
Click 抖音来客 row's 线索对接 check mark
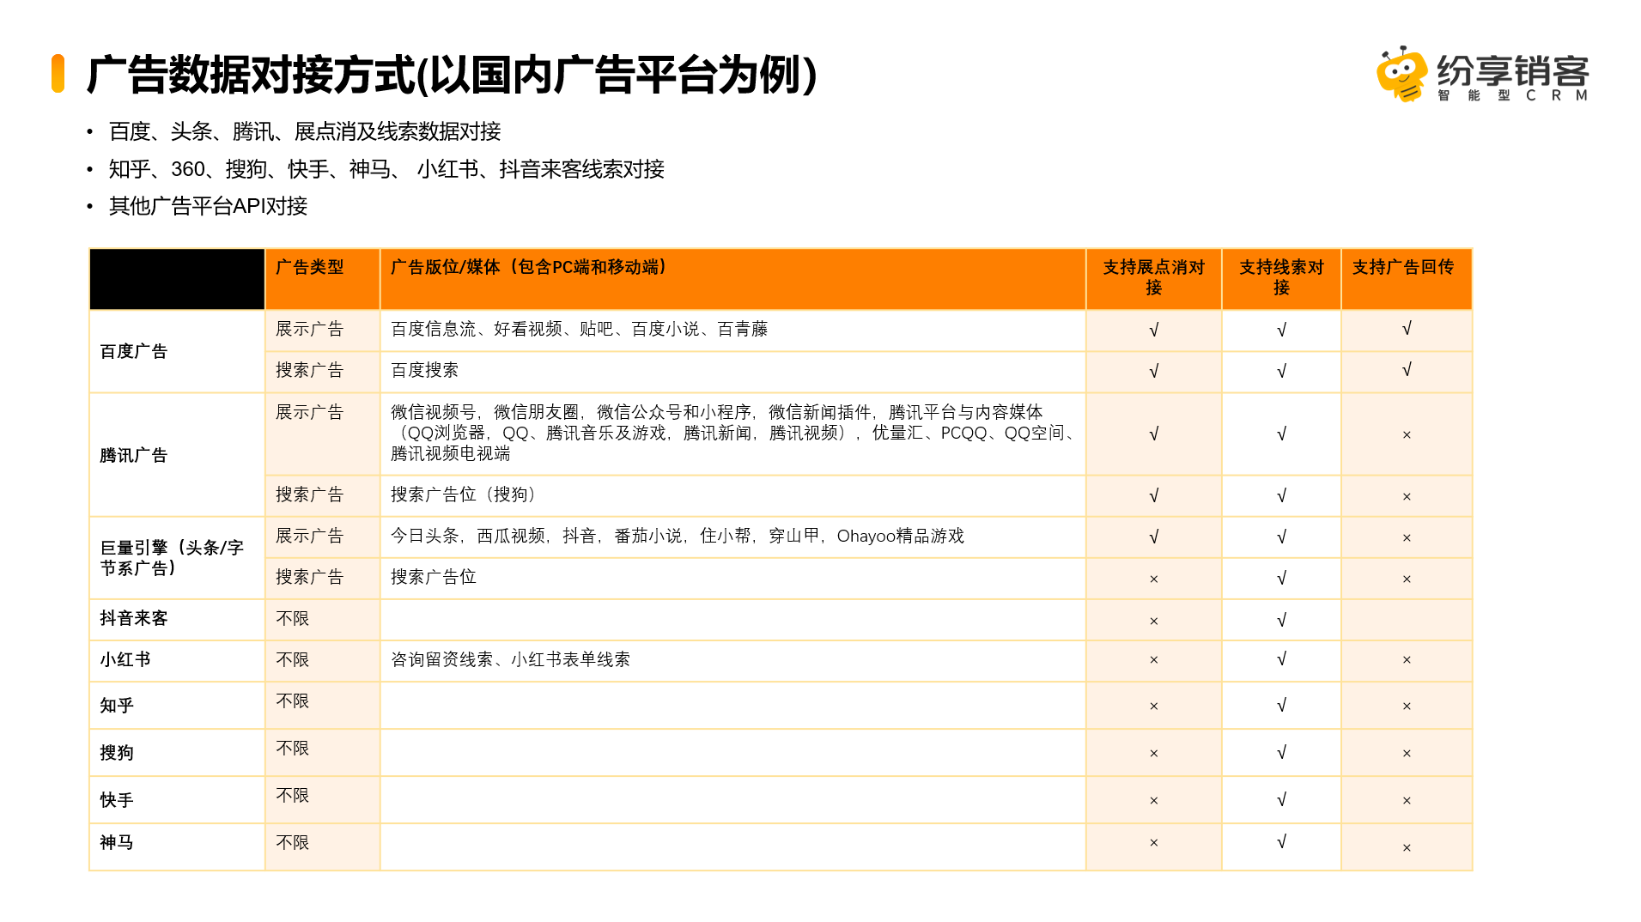1281,620
